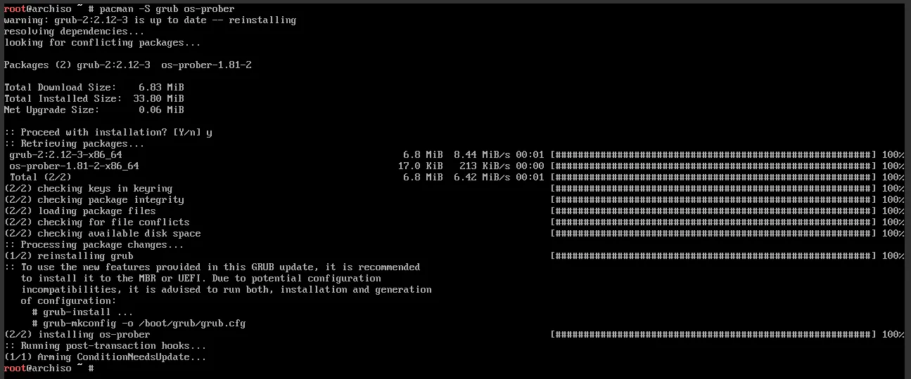
Task: Click the 'os-prober-1.81-2-x86_64' download row name
Action: point(75,166)
